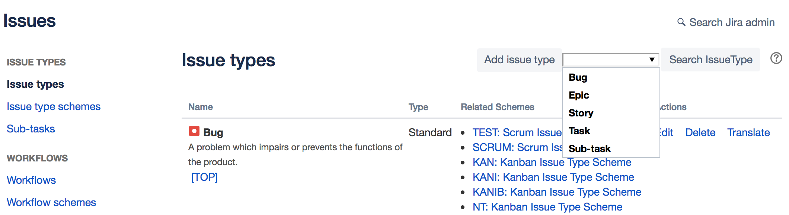
Task: Open KANIB: Kanban Issue Type Scheme
Action: [557, 192]
